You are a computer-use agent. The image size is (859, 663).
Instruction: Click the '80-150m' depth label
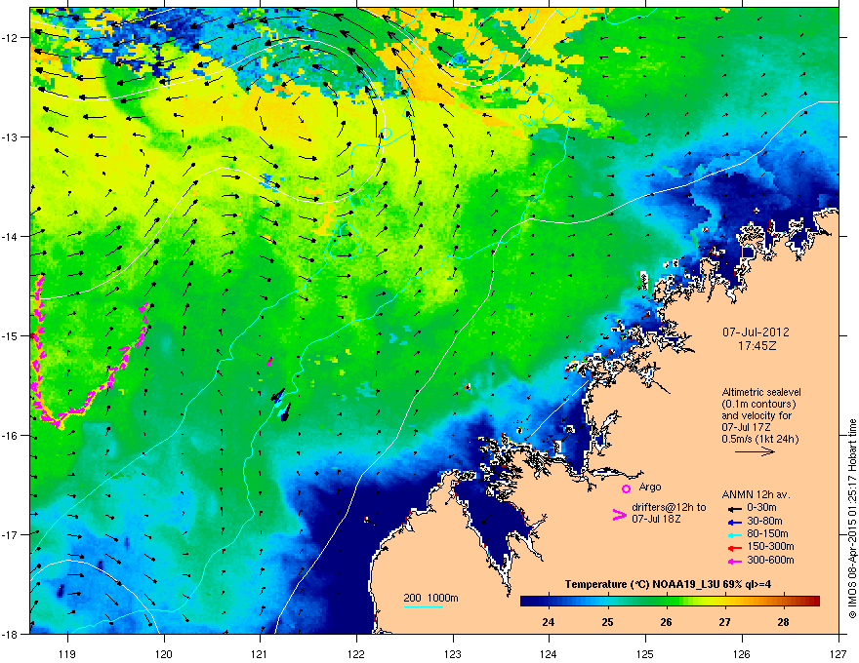767,533
